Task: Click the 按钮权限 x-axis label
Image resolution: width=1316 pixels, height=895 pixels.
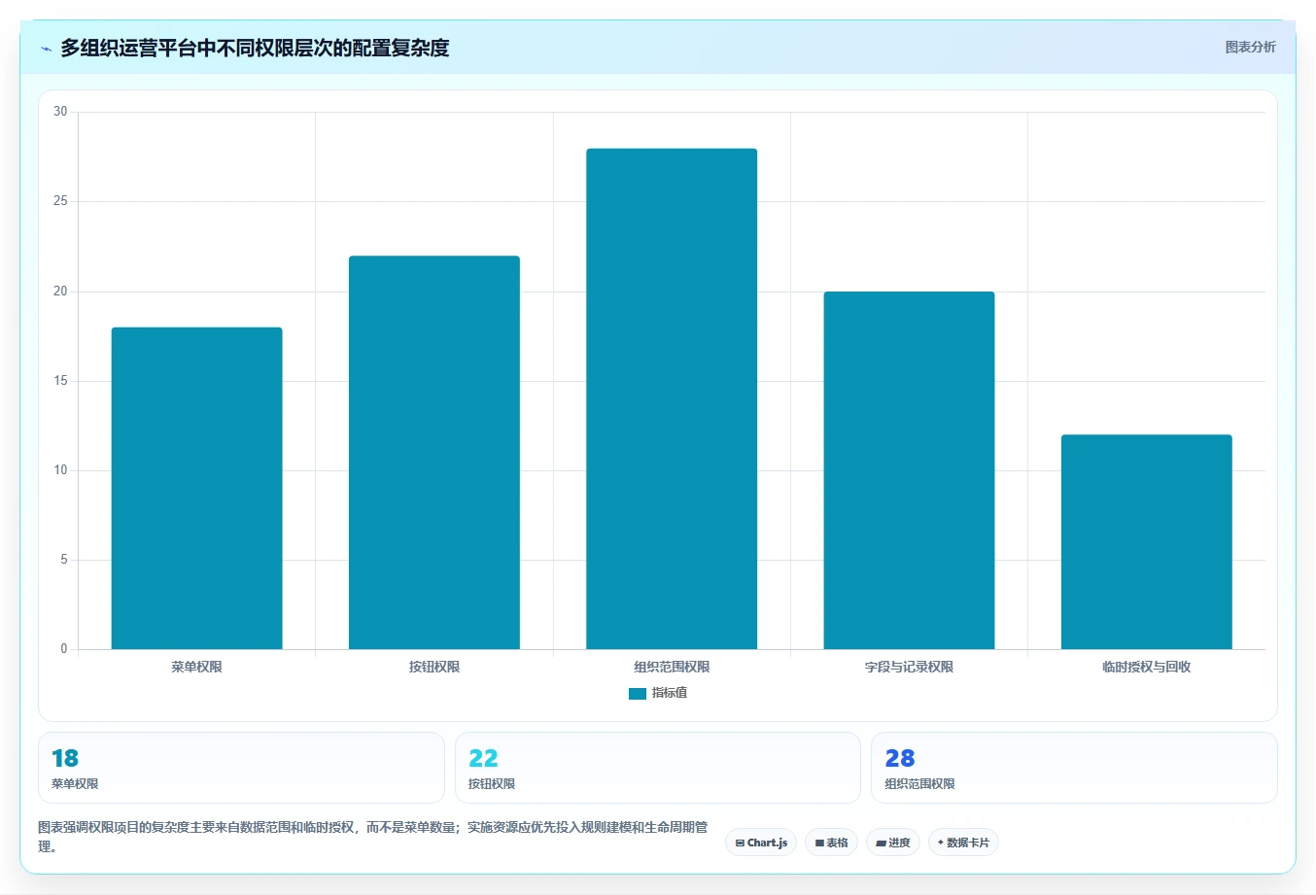Action: [x=434, y=667]
